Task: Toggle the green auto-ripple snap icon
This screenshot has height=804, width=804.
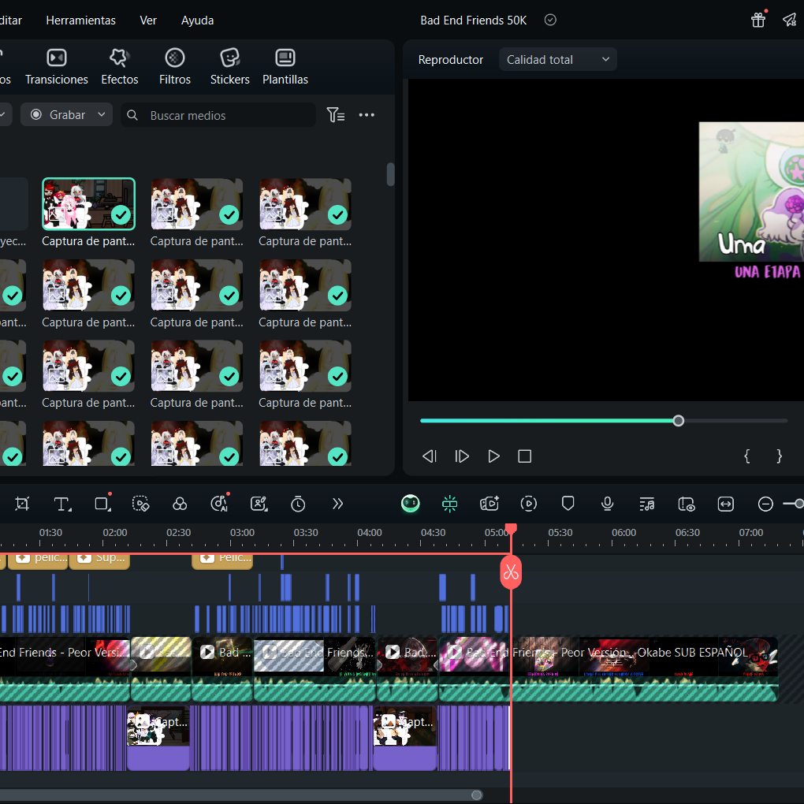Action: click(x=450, y=504)
